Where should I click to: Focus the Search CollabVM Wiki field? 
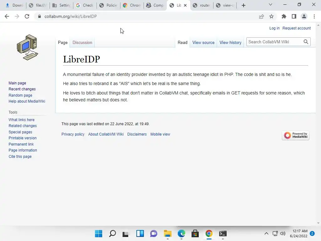275,42
